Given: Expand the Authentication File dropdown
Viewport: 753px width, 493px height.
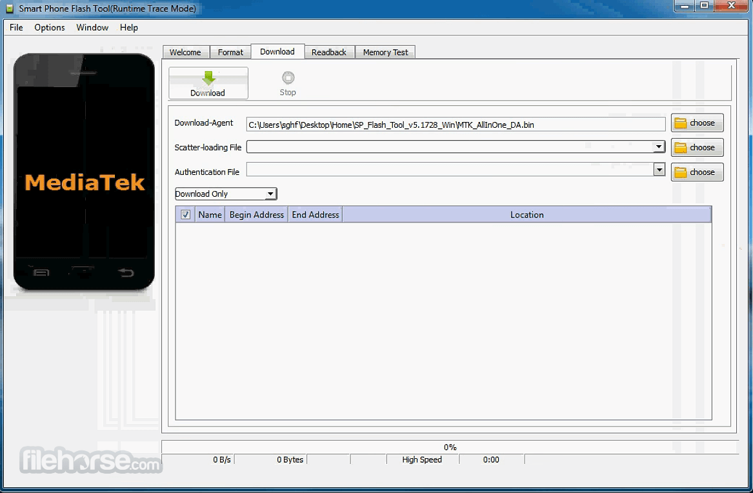Looking at the screenshot, I should point(659,170).
